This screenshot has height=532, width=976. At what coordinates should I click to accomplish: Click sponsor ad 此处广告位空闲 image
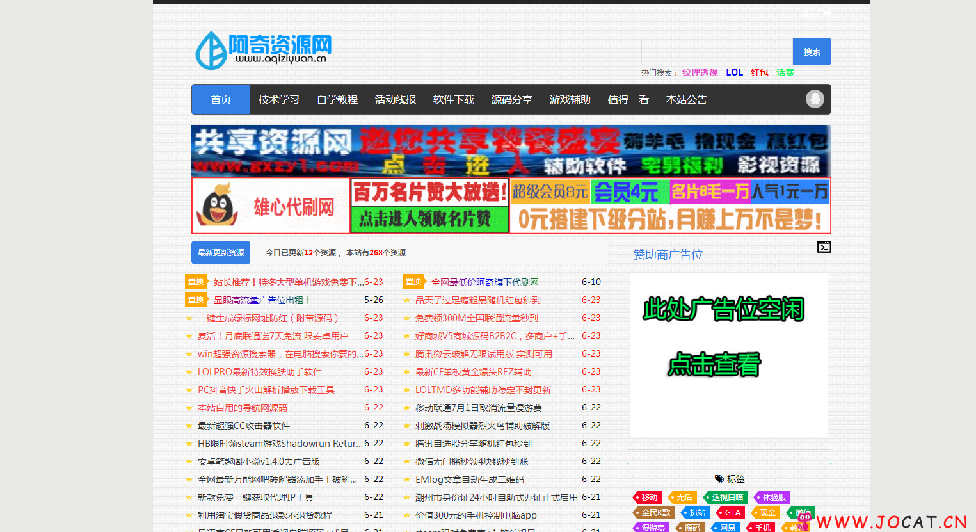[x=729, y=355]
